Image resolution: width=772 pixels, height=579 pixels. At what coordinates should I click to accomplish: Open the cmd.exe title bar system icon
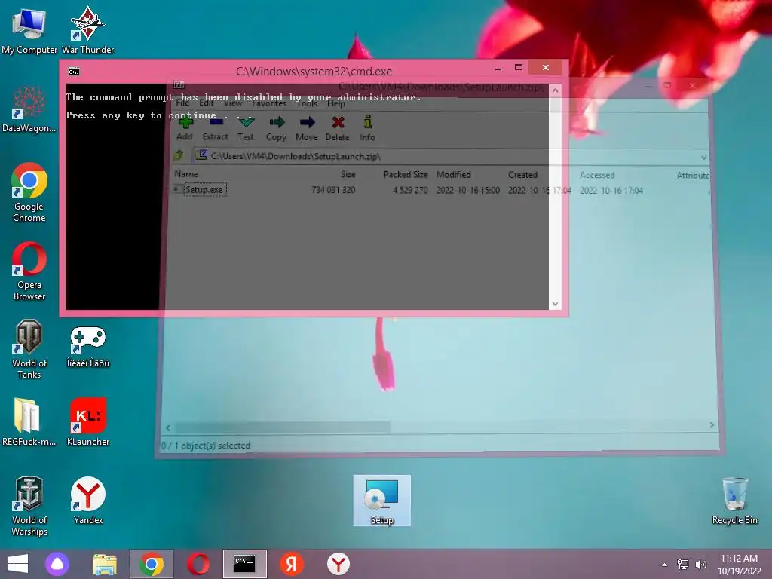coord(74,72)
